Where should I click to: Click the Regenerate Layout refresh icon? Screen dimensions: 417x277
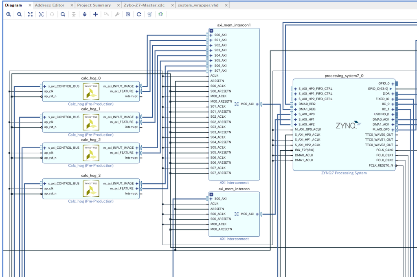click(139, 14)
